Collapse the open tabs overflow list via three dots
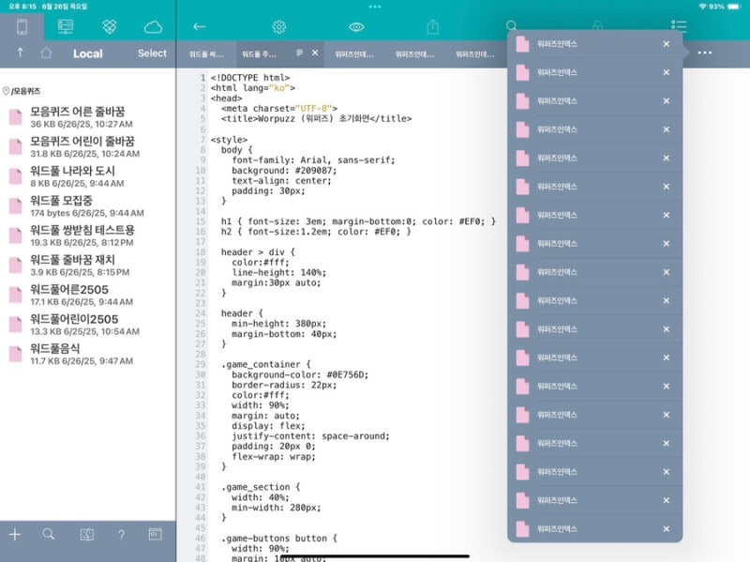 pos(705,53)
